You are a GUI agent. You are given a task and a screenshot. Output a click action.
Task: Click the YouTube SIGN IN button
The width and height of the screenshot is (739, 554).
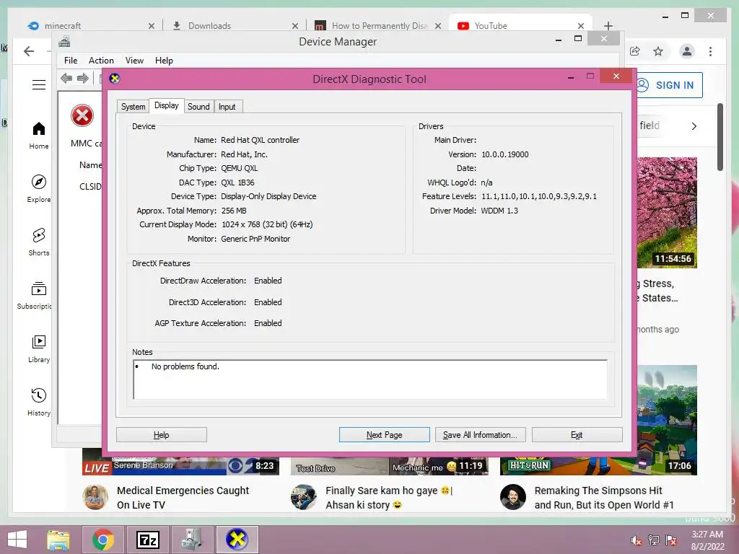pos(669,85)
